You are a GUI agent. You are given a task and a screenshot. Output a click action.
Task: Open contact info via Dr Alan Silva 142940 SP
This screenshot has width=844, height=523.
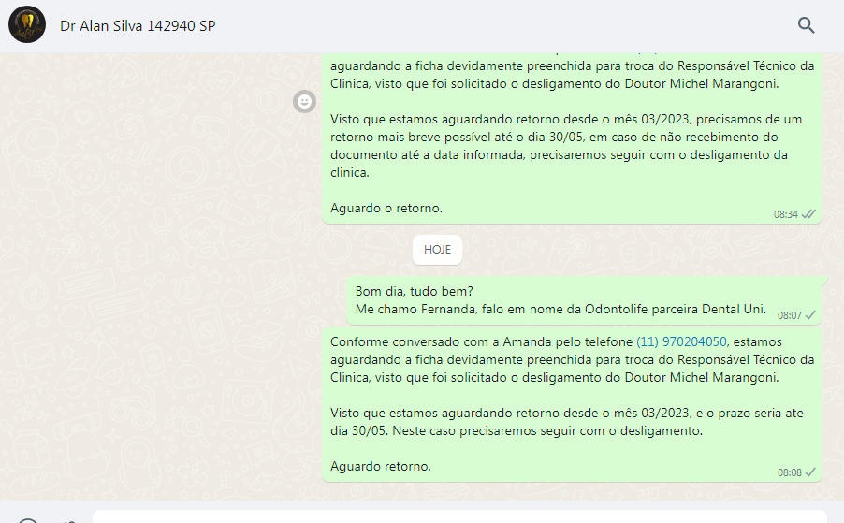click(x=138, y=26)
